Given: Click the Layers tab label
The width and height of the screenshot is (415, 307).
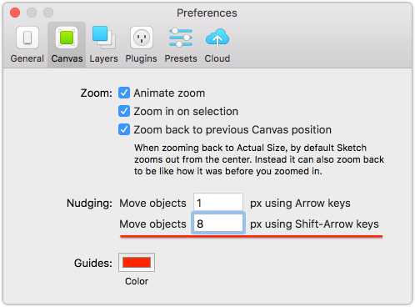Looking at the screenshot, I should pos(103,58).
